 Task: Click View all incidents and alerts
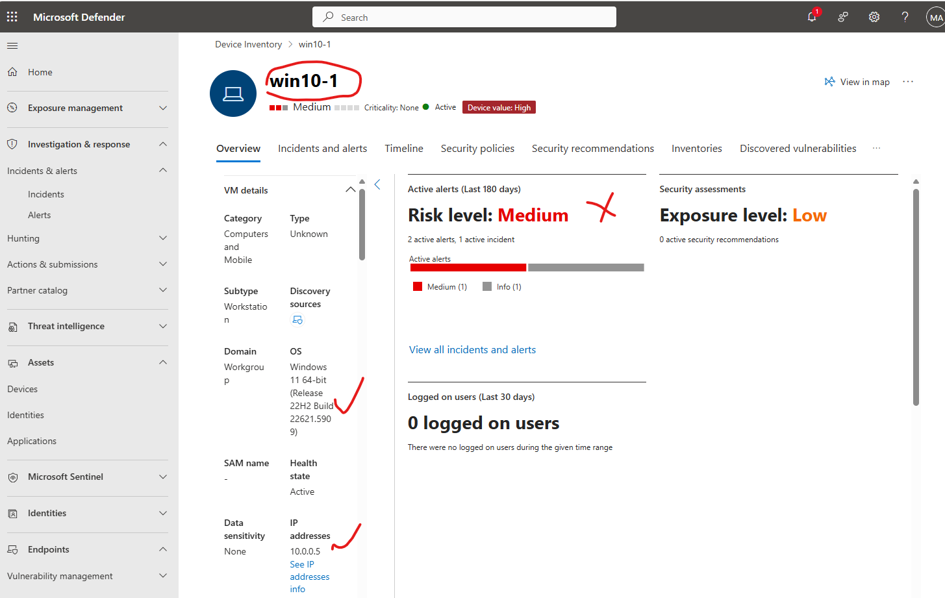coord(472,350)
